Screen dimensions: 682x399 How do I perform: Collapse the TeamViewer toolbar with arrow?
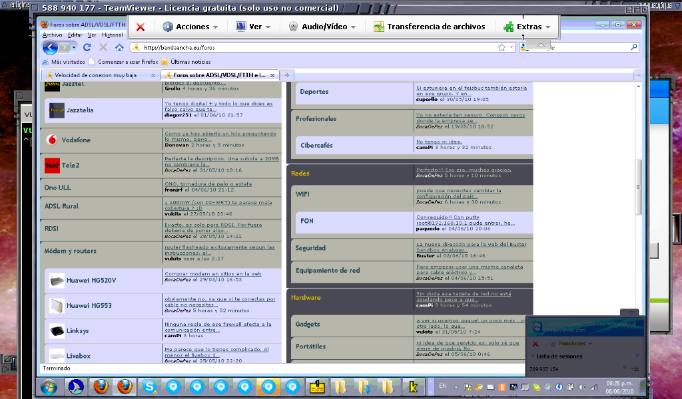[540, 45]
